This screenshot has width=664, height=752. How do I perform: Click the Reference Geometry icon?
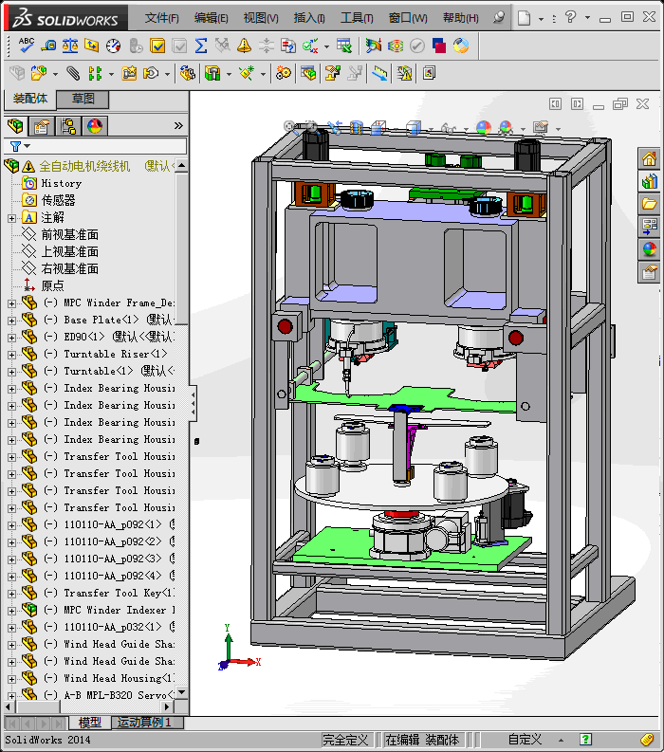point(247,73)
